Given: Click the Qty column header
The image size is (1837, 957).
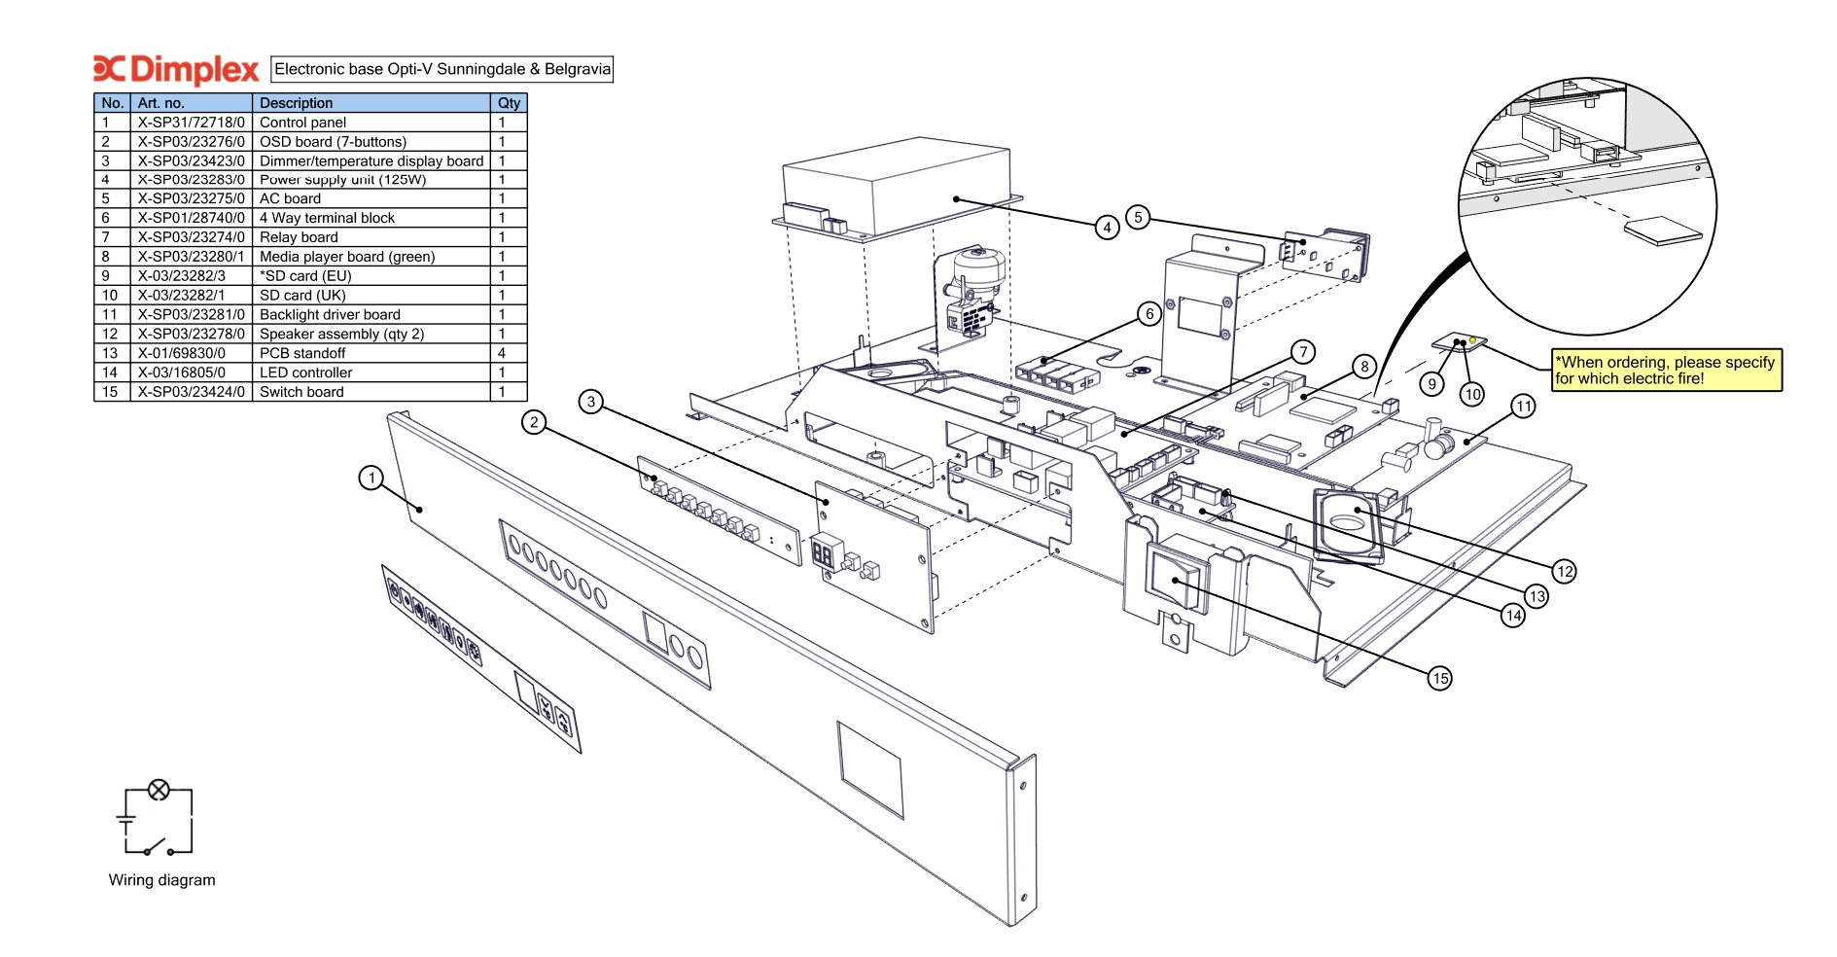Looking at the screenshot, I should coord(509,103).
